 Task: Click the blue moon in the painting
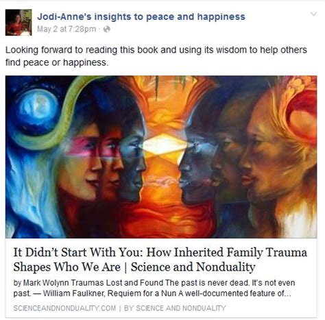[37, 111]
